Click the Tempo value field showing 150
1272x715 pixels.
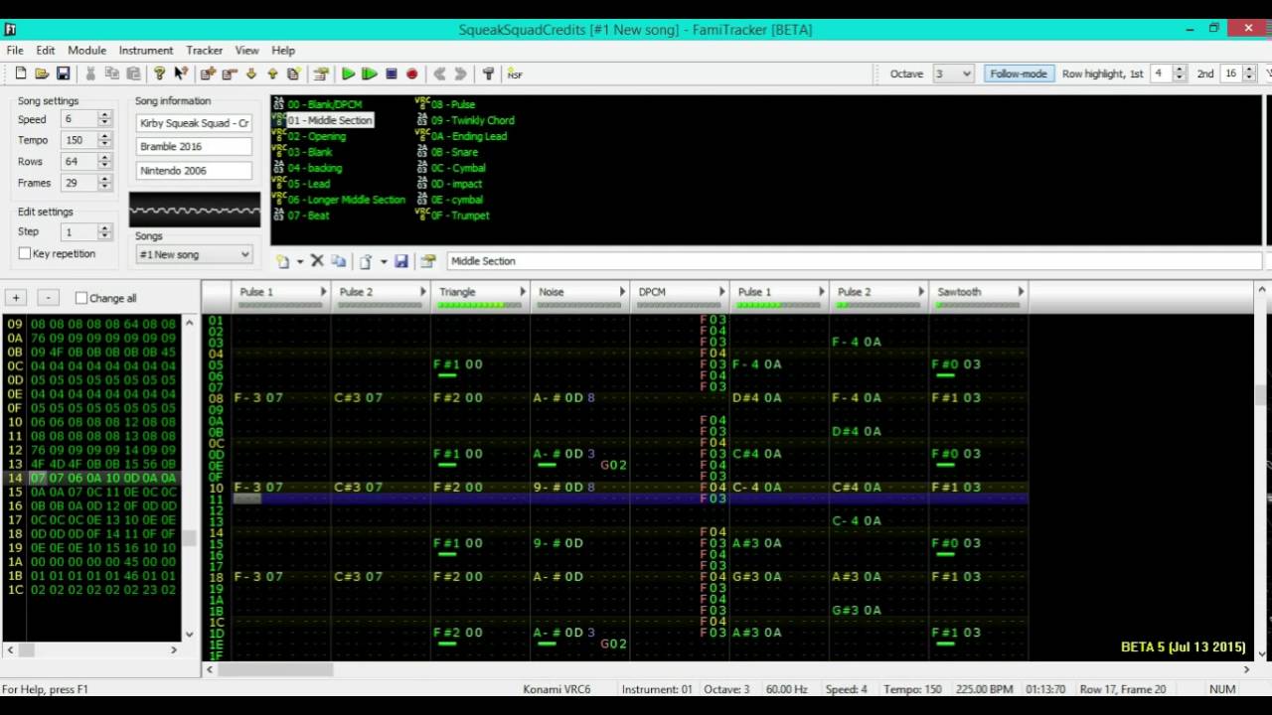(x=79, y=140)
